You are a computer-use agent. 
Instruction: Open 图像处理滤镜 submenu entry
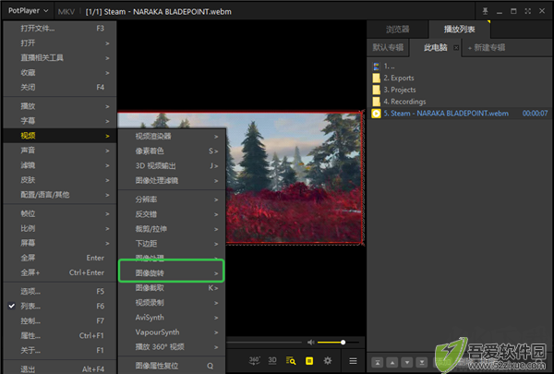[172, 181]
